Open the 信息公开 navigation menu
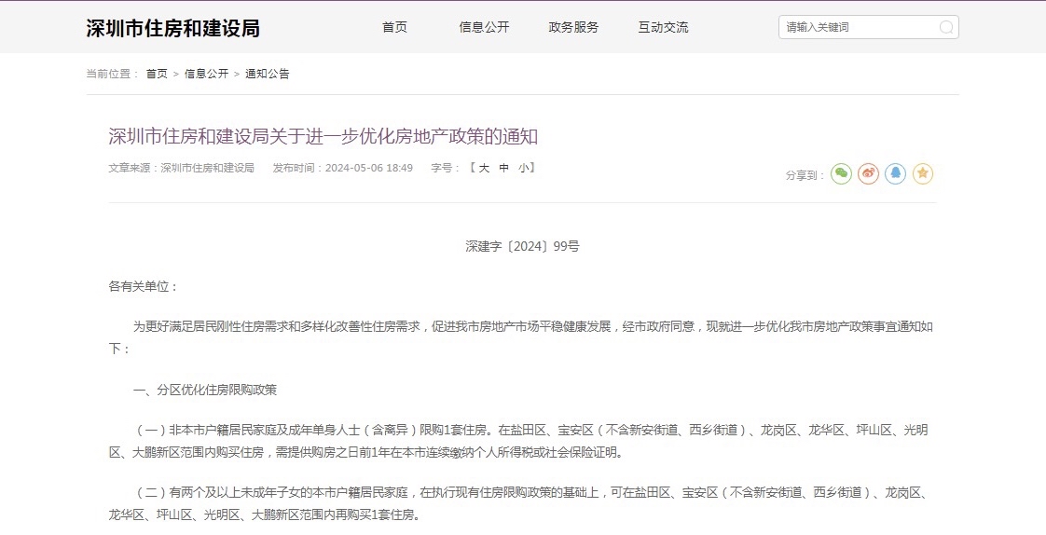 (x=484, y=27)
